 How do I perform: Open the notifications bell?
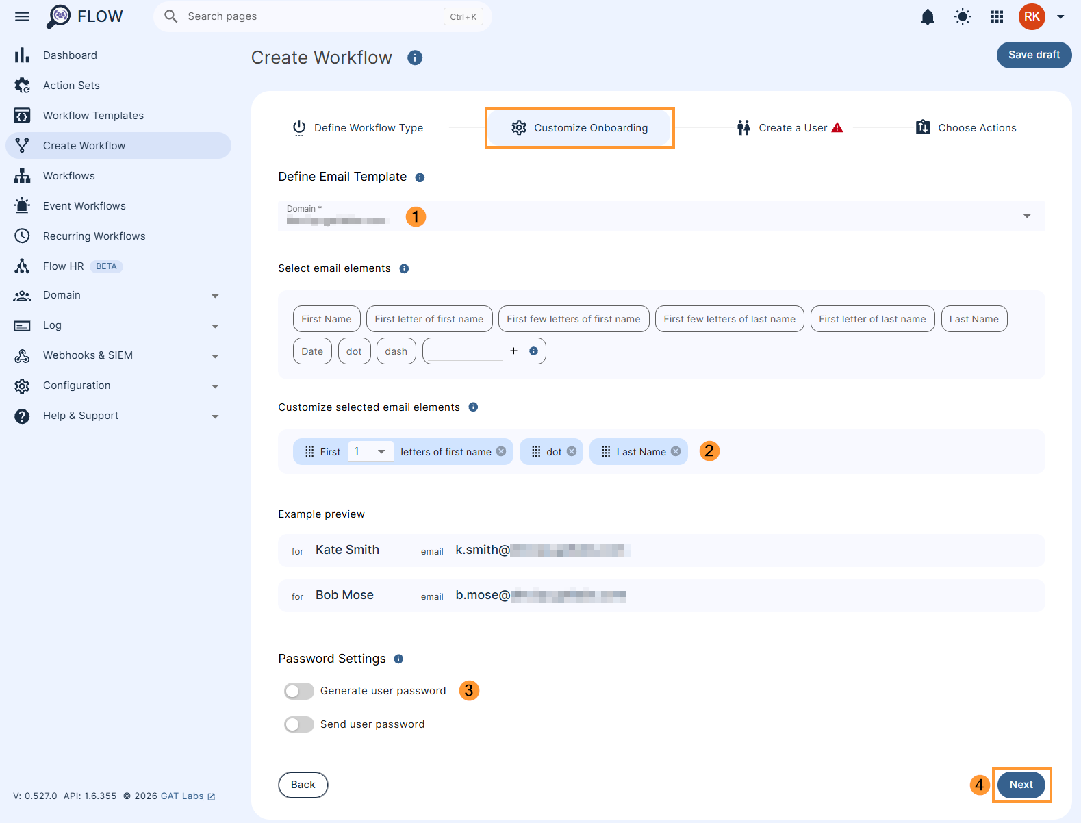[x=928, y=16]
